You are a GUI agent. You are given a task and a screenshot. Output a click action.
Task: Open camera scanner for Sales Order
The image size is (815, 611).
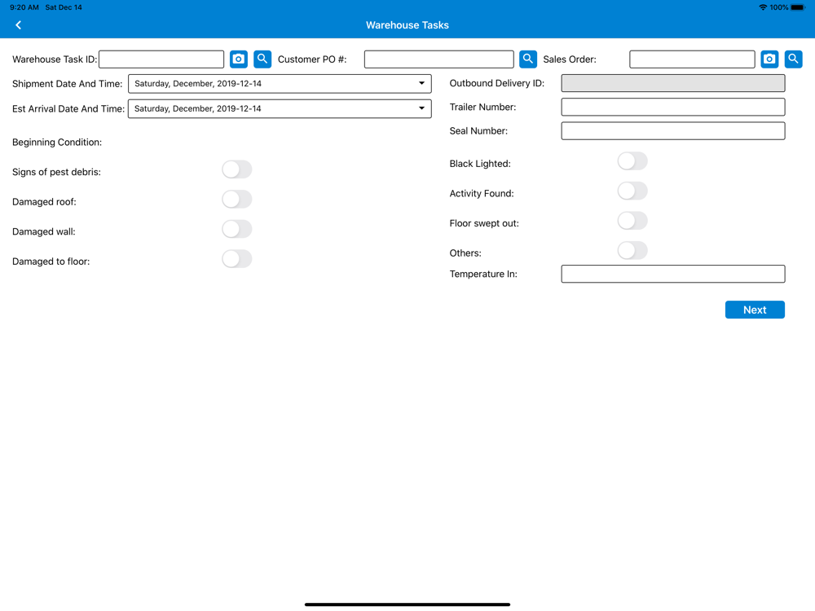coord(769,59)
